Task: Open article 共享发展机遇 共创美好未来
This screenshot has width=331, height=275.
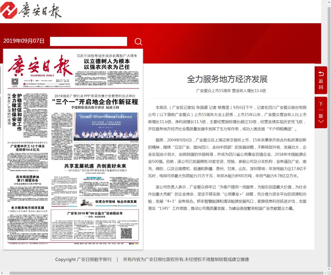Action: coord(95,166)
